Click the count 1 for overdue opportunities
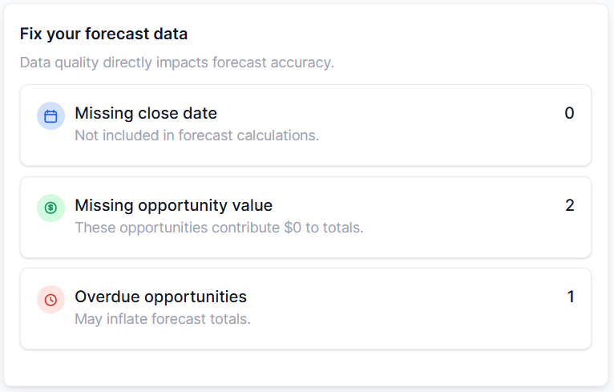 coord(571,297)
